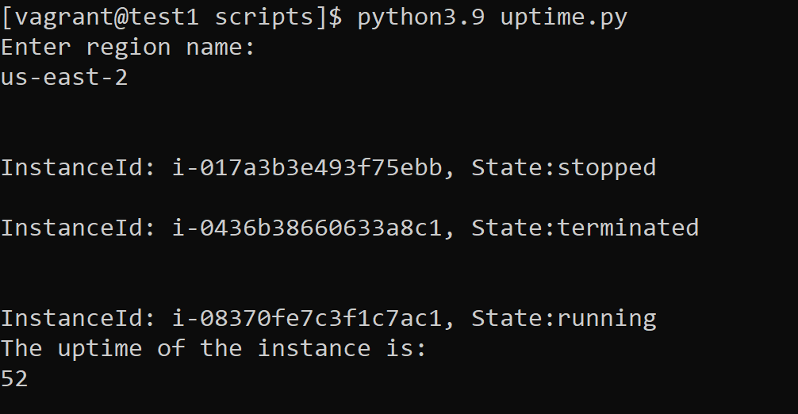Click the us-east-2 region text
Image resolution: width=798 pixels, height=414 pixels.
click(64, 78)
